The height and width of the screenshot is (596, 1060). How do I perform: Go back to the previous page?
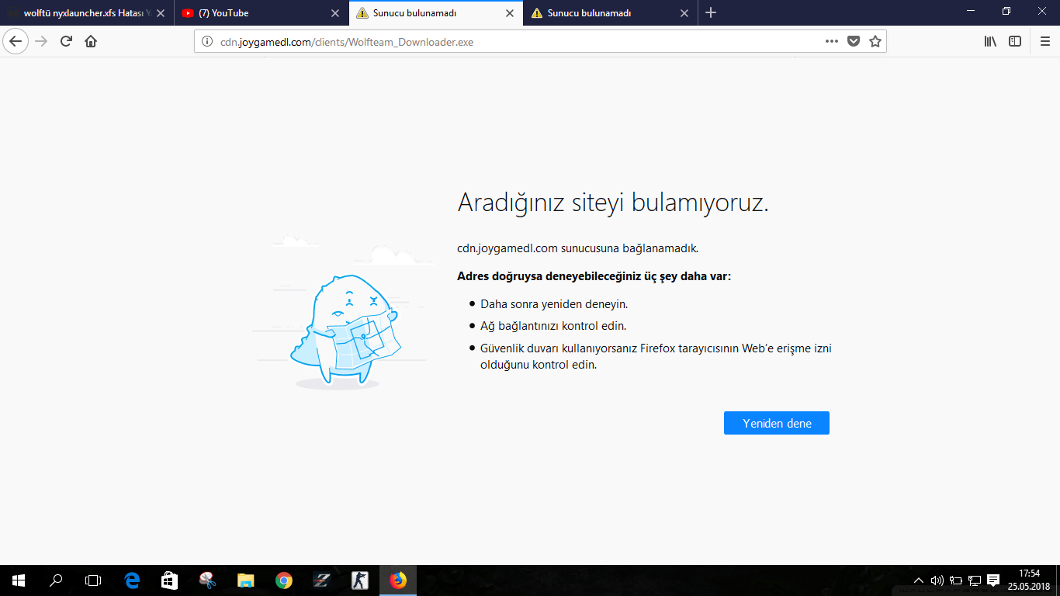tap(16, 41)
